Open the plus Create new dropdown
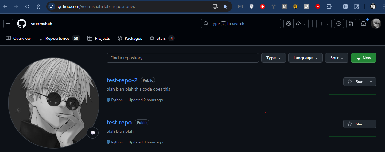The height and width of the screenshot is (152, 385). point(324,24)
